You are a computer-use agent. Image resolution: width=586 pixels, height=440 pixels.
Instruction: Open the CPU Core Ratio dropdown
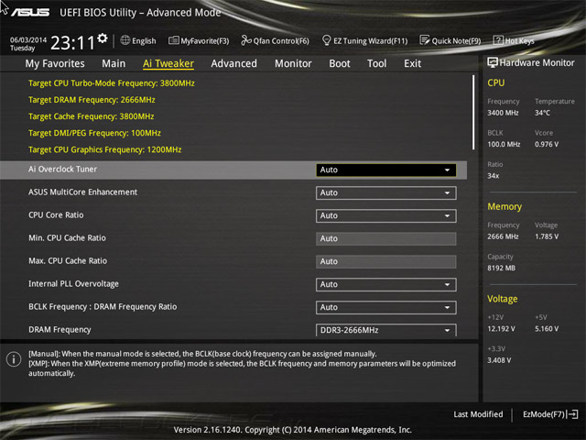(386, 215)
